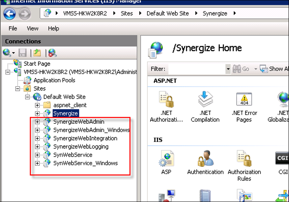The width and height of the screenshot is (289, 202).
Task: Collapse the VMSS-HKW2K8R2 server node
Action: tap(7, 72)
